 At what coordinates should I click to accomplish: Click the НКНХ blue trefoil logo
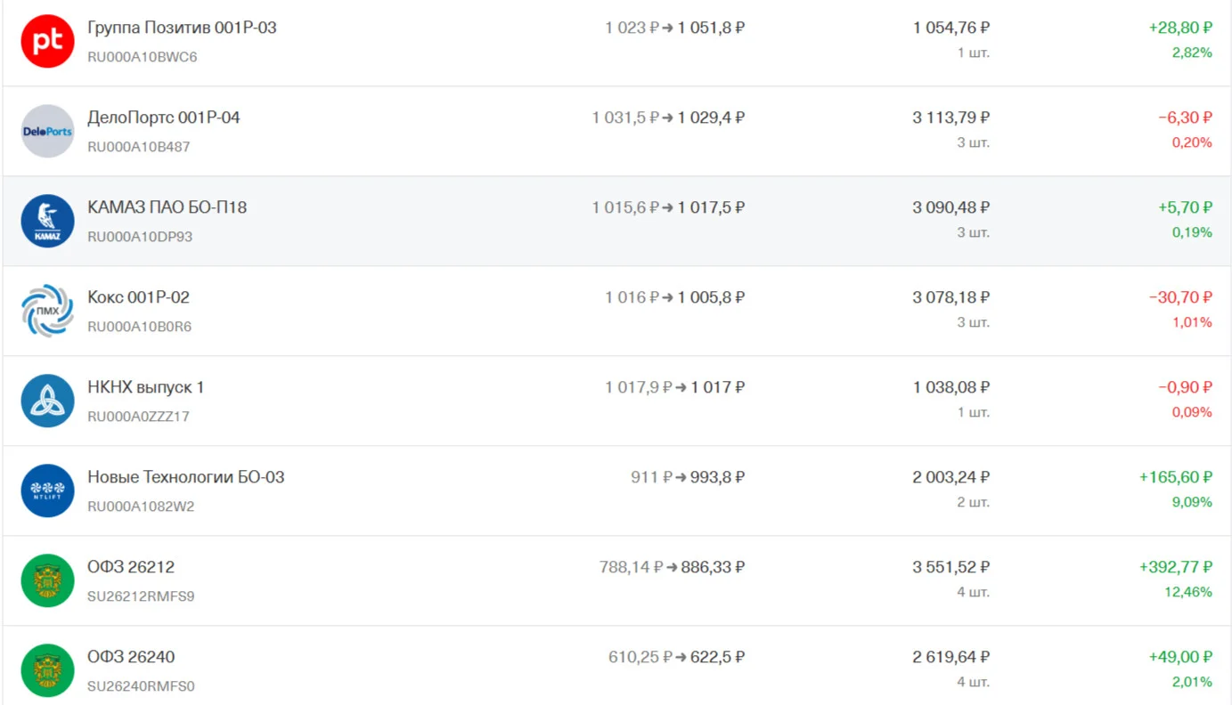tap(47, 401)
